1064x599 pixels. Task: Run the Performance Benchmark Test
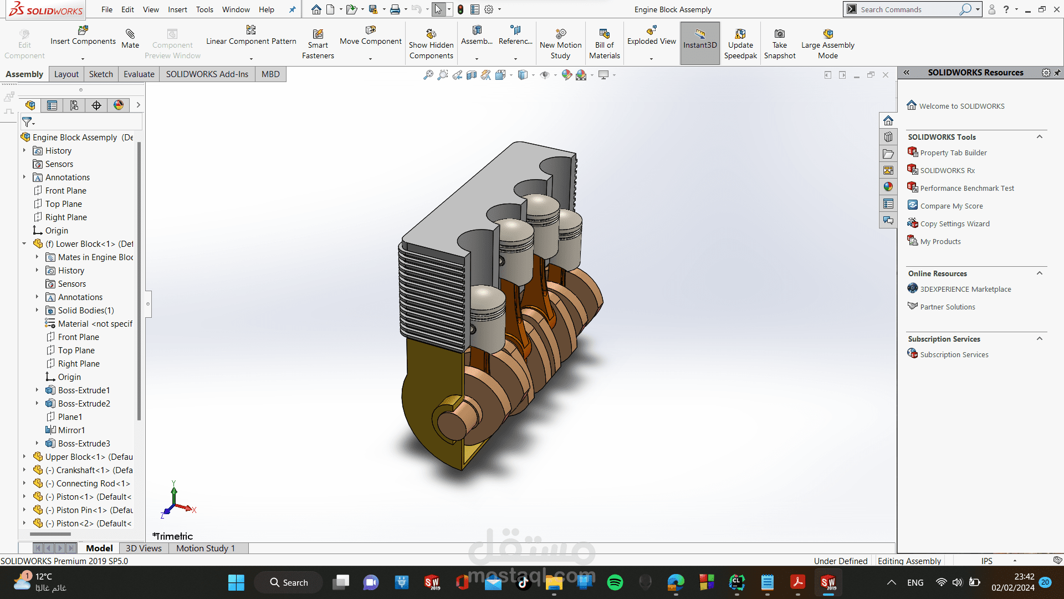(967, 188)
